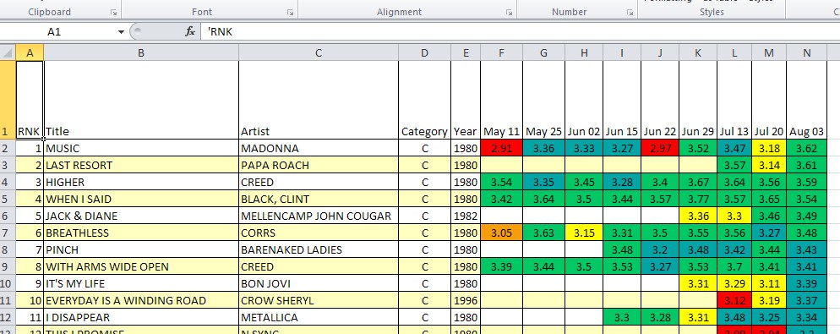Select the red 3.12 cell

(734, 300)
